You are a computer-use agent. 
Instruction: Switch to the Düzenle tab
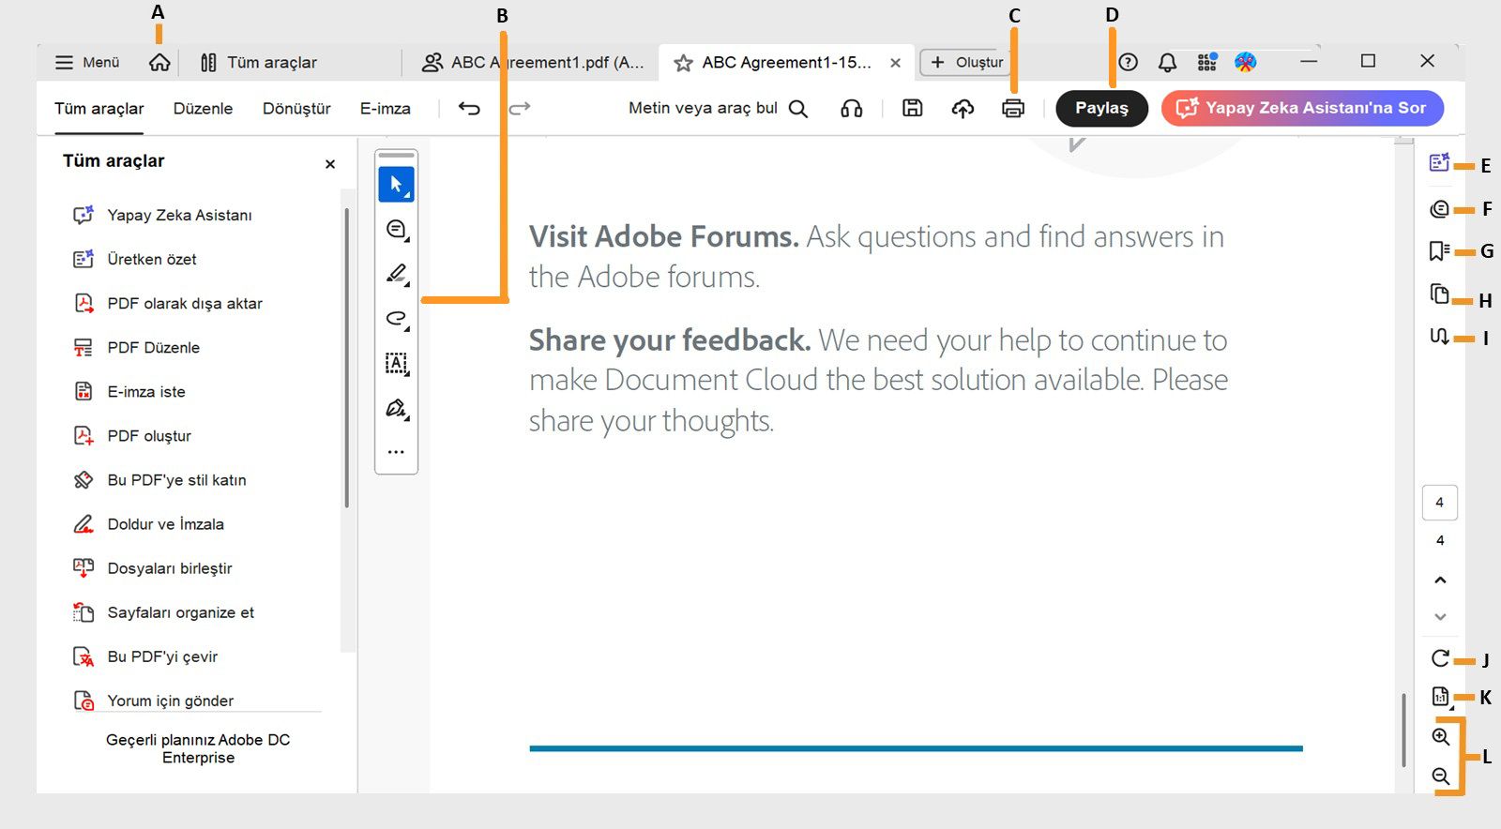pyautogui.click(x=203, y=109)
